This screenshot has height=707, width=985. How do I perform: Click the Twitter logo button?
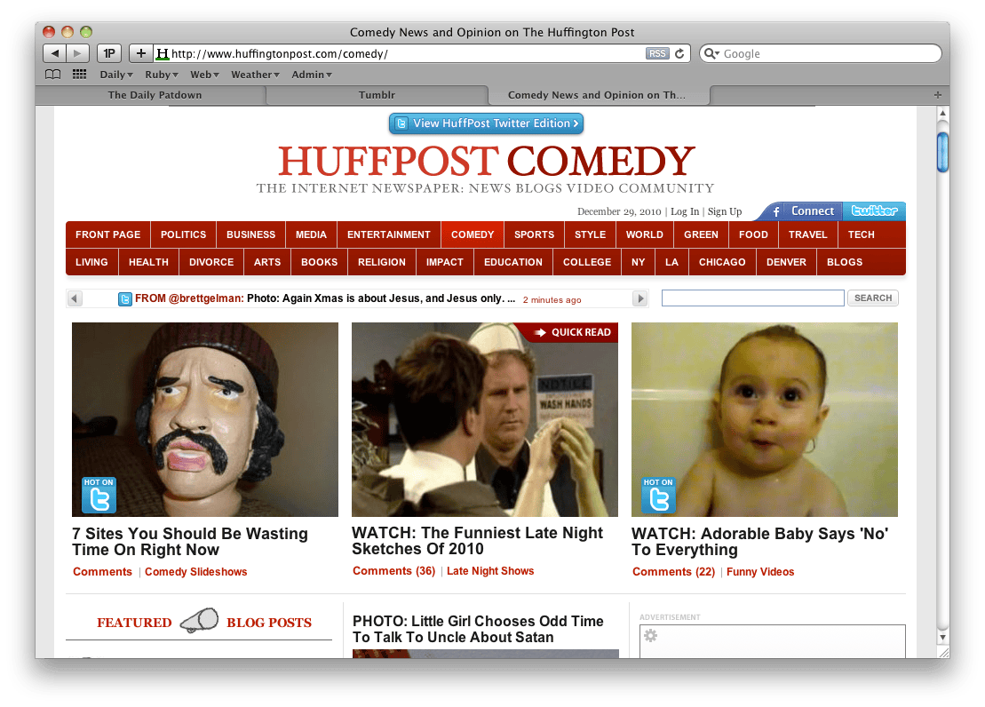[875, 211]
